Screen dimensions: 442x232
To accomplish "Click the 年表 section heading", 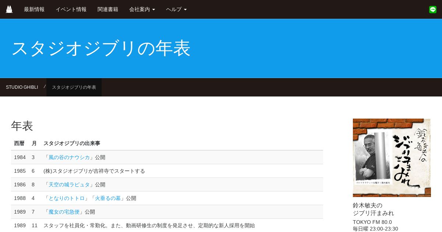I will coord(22,126).
